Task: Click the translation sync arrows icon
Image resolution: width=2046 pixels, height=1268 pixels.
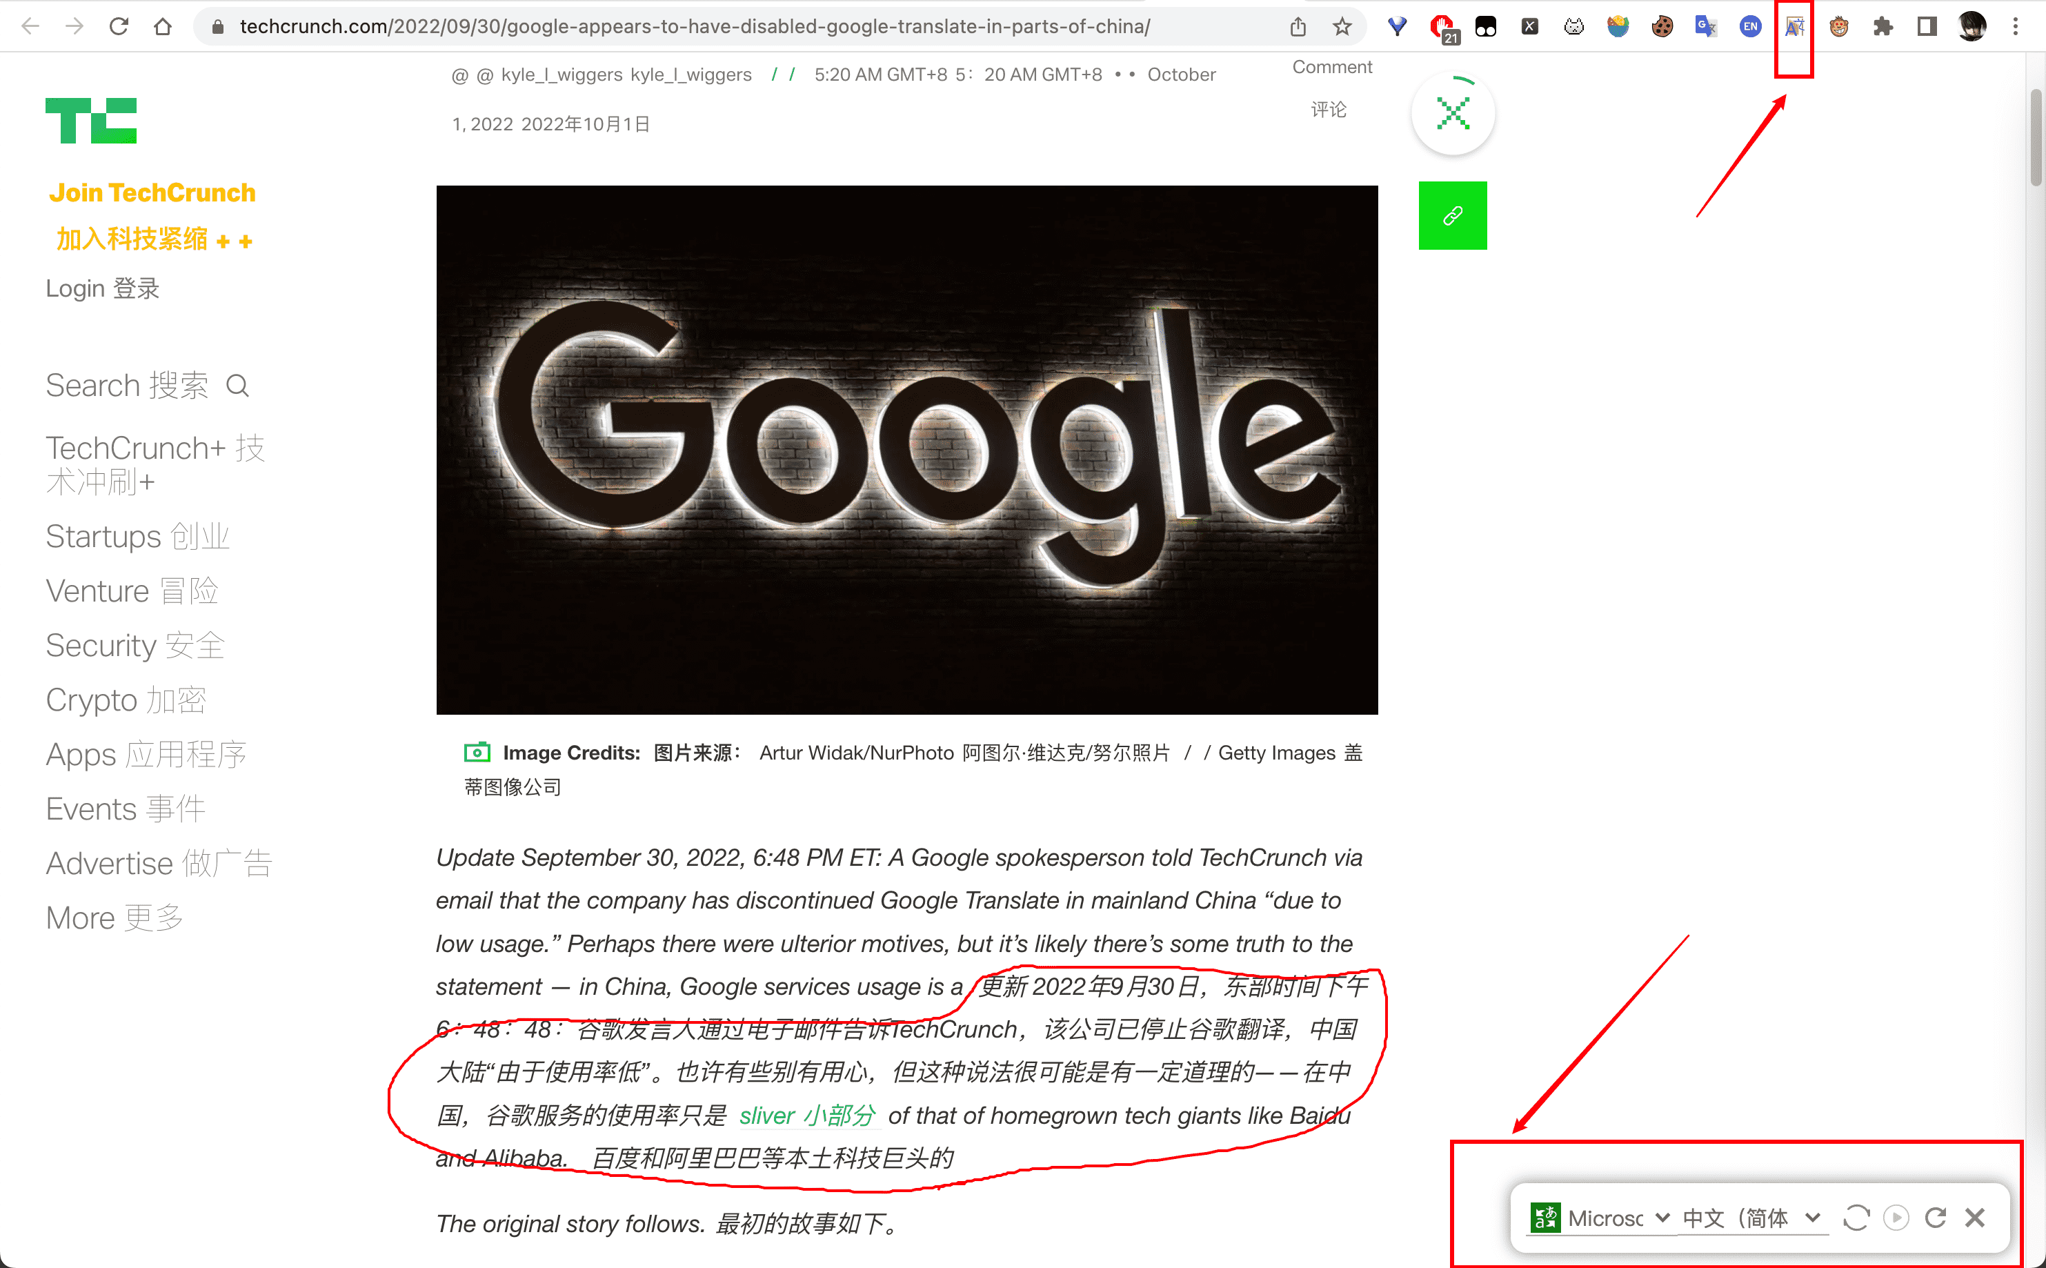Action: 1856,1218
